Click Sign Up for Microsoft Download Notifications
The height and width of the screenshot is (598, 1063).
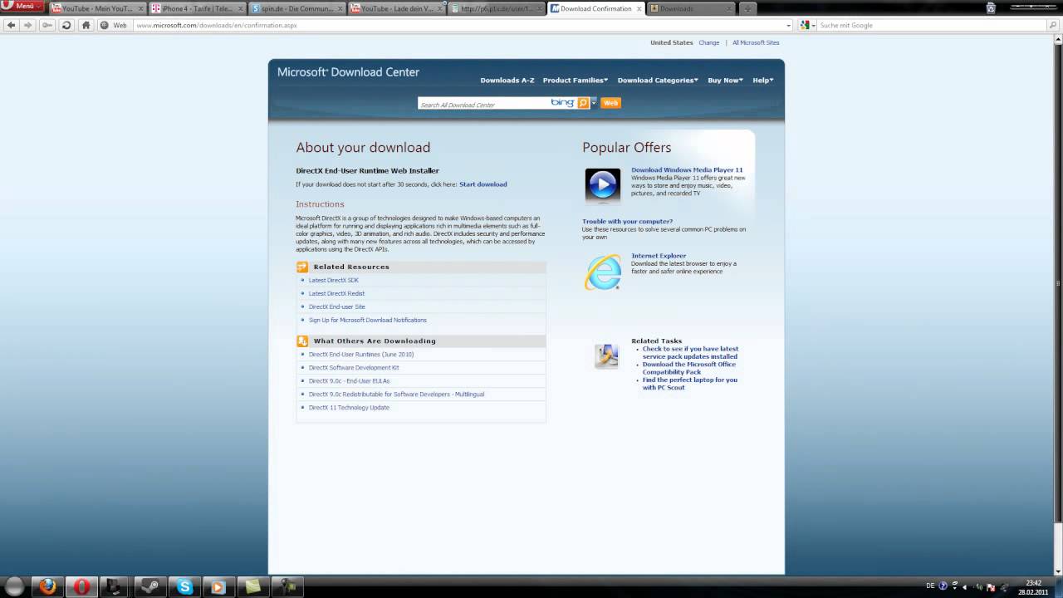368,321
